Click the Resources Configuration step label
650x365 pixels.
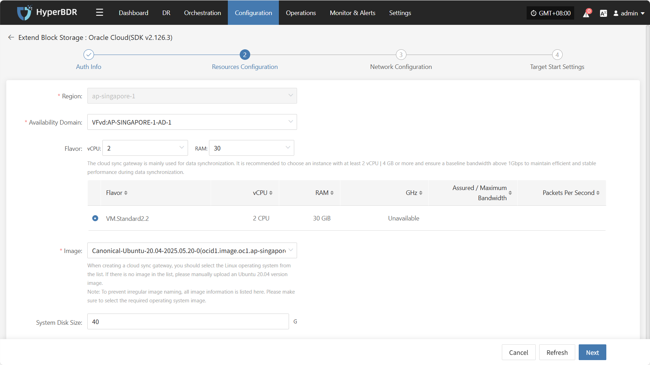pyautogui.click(x=245, y=67)
